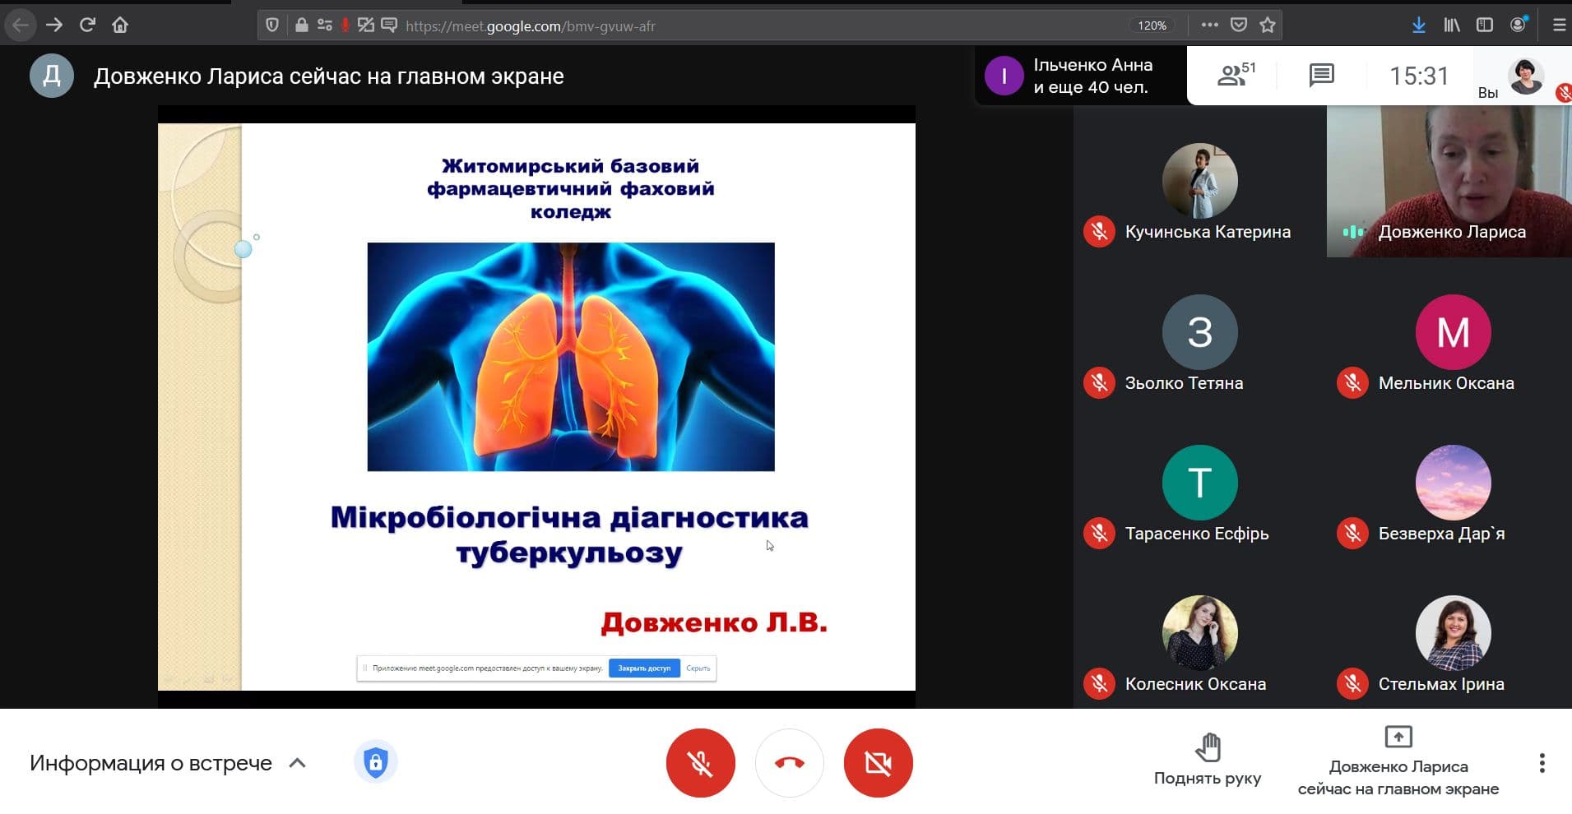Open the three-dot more options menu
The width and height of the screenshot is (1572, 814).
coord(1542,763)
